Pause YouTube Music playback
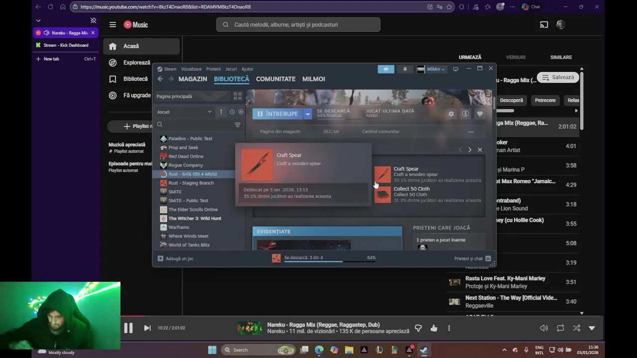Screen dimensions: 637x358 128,328
